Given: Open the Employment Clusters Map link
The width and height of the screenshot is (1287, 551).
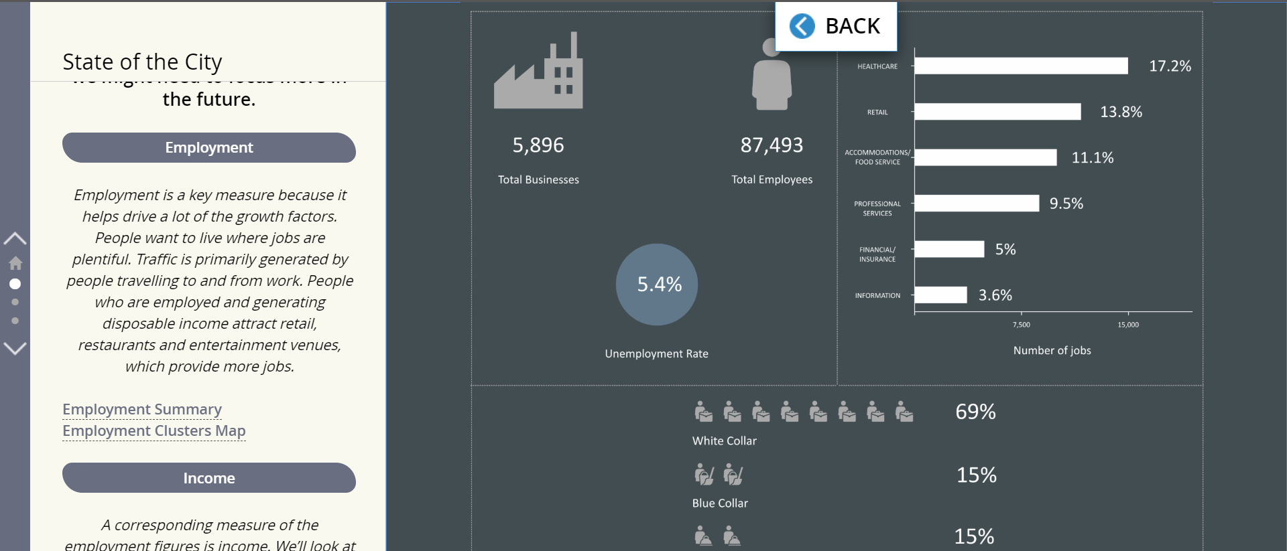Looking at the screenshot, I should [154, 430].
